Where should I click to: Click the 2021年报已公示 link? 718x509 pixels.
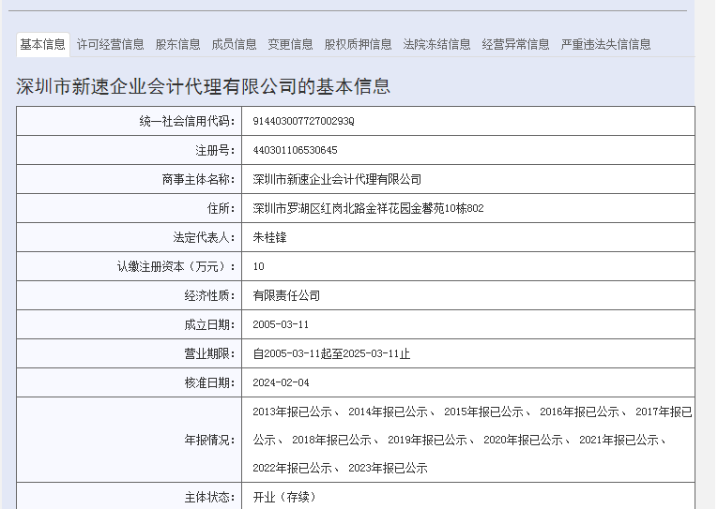click(x=619, y=440)
